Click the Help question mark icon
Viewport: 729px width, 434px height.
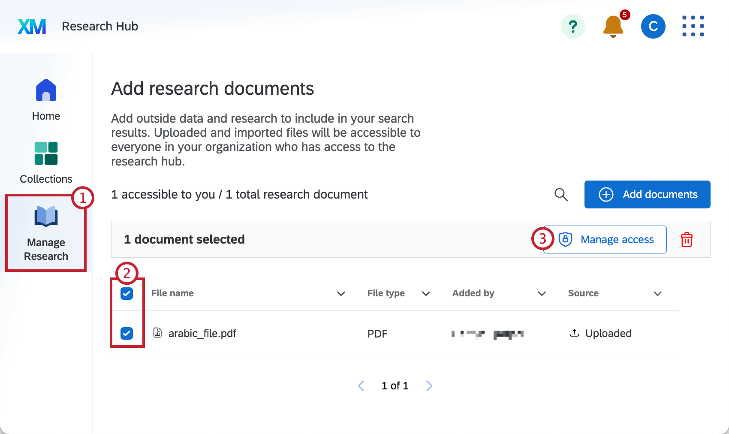(573, 26)
